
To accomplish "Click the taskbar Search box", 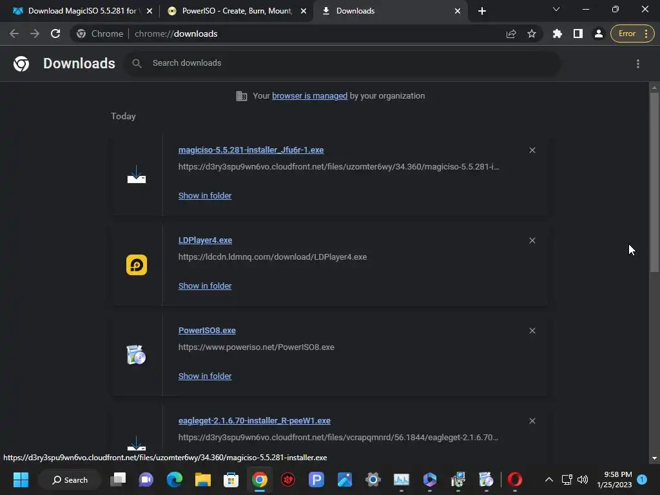I will 70,480.
